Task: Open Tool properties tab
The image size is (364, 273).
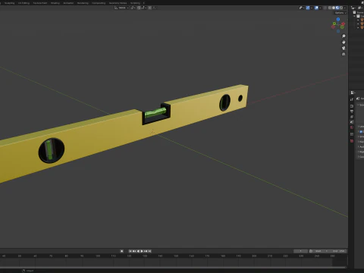Action: pos(352,99)
